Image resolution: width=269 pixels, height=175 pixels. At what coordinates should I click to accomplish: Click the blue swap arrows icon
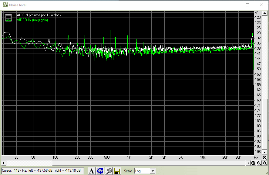pos(100,171)
